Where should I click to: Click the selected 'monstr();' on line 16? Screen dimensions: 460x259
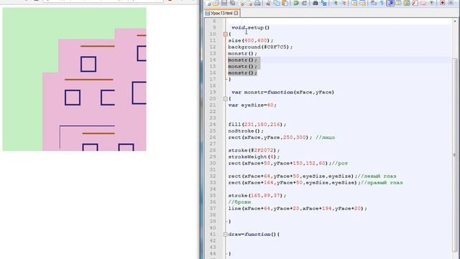pos(243,73)
